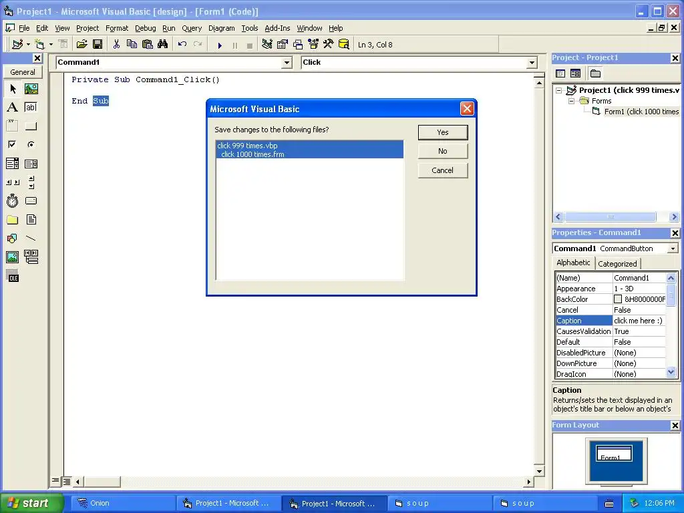Screen dimensions: 684x513
Task: Click the Break pause icon in toolbar
Action: coord(234,45)
